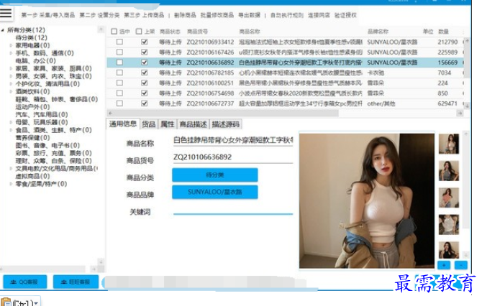
Task: Click the 商品名称 input field
Action: (232, 140)
